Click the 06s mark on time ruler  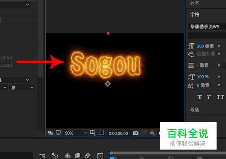200,157
